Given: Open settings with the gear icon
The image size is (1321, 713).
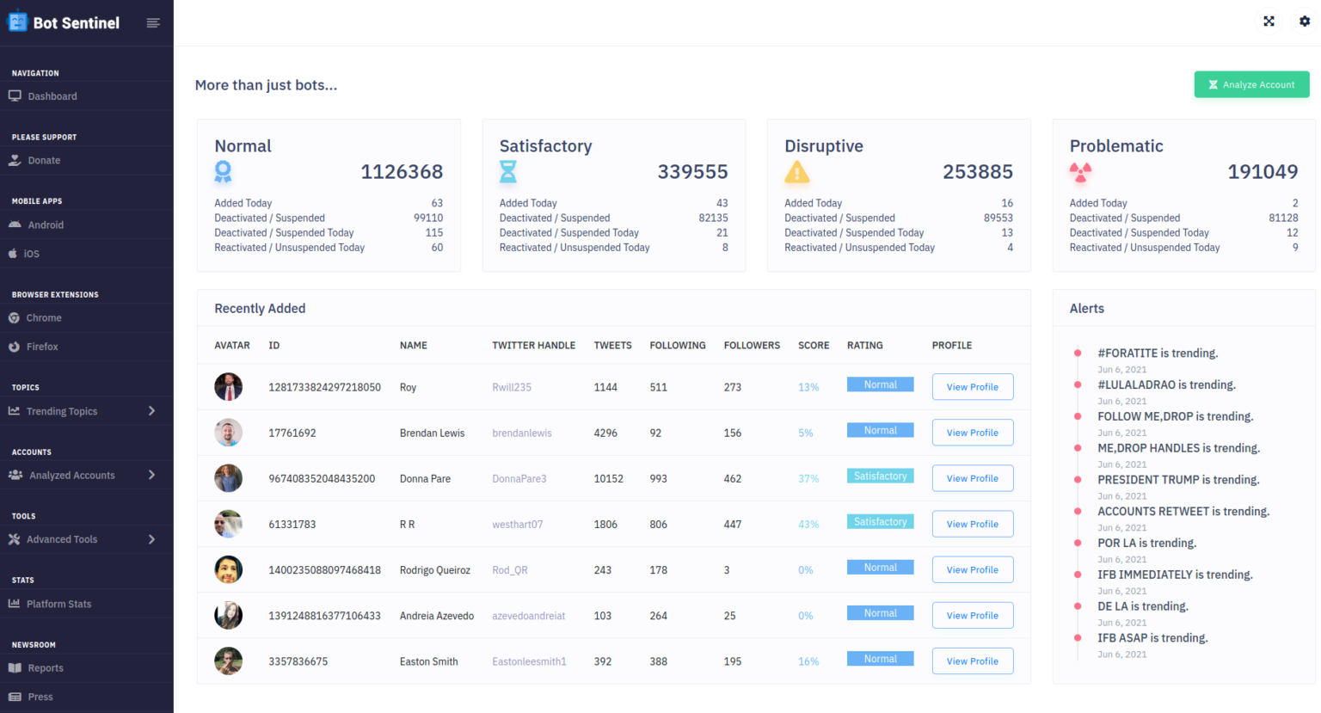Looking at the screenshot, I should pos(1305,21).
